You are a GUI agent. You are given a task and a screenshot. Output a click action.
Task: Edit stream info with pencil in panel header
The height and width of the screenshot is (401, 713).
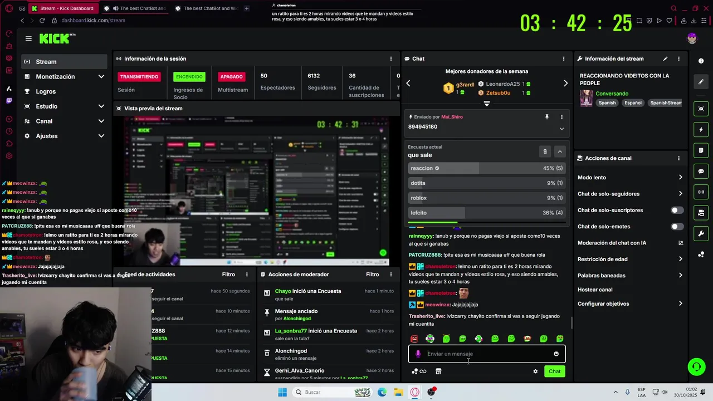point(665,58)
